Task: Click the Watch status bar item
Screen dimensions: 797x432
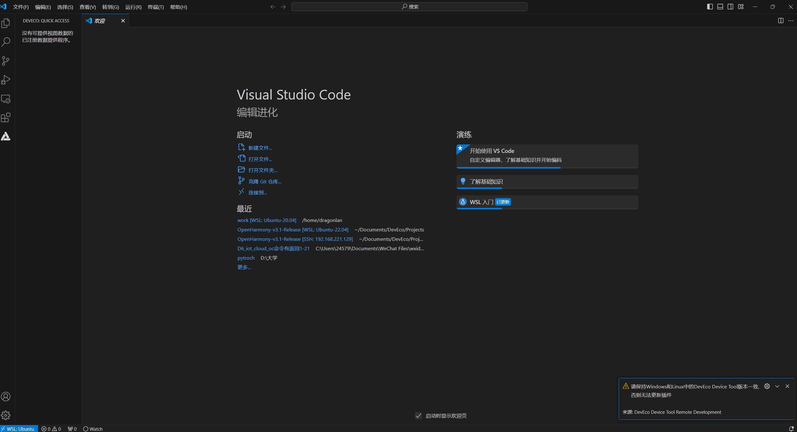Action: (x=93, y=429)
